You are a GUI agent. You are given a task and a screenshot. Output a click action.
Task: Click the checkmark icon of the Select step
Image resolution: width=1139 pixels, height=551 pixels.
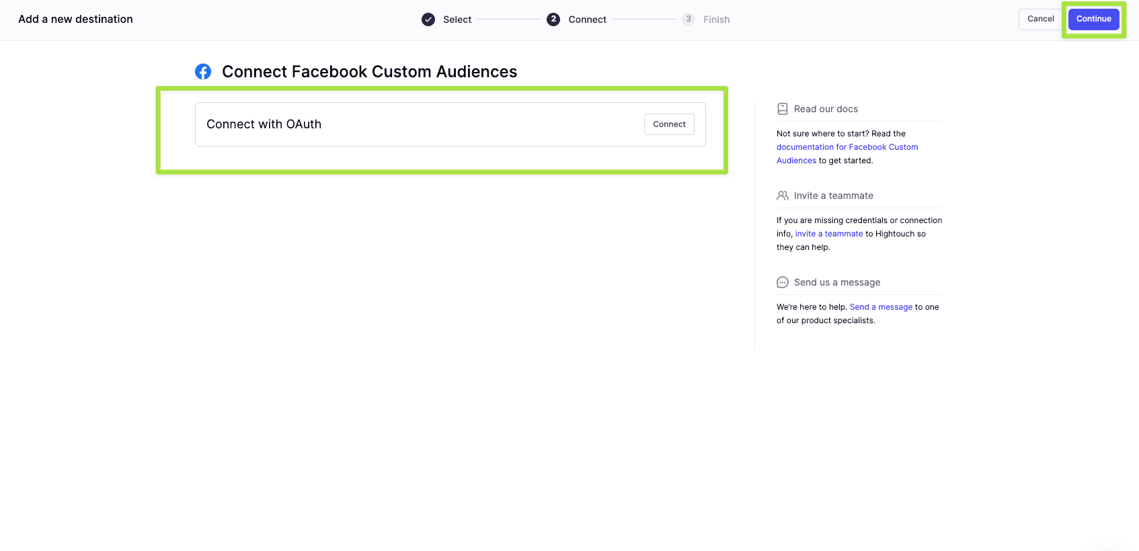428,19
